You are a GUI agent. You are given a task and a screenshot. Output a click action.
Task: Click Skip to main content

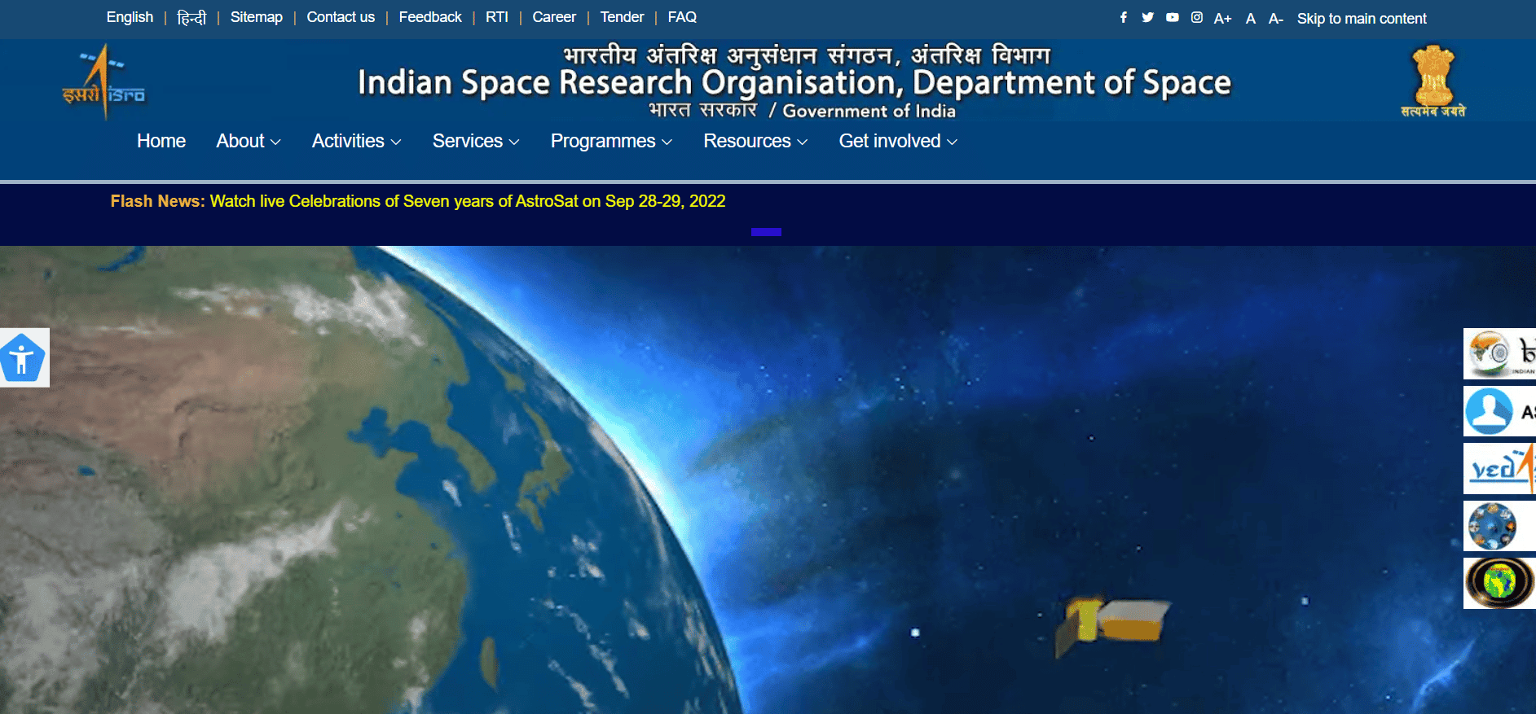(1362, 18)
